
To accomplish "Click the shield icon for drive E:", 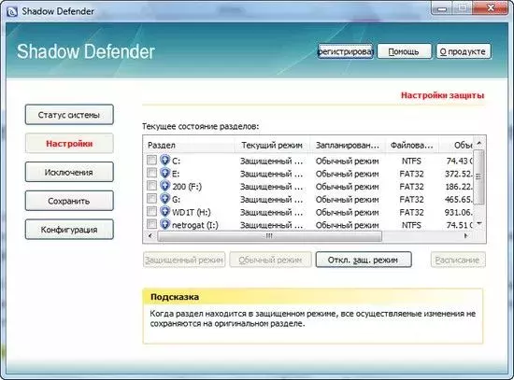I will [164, 173].
